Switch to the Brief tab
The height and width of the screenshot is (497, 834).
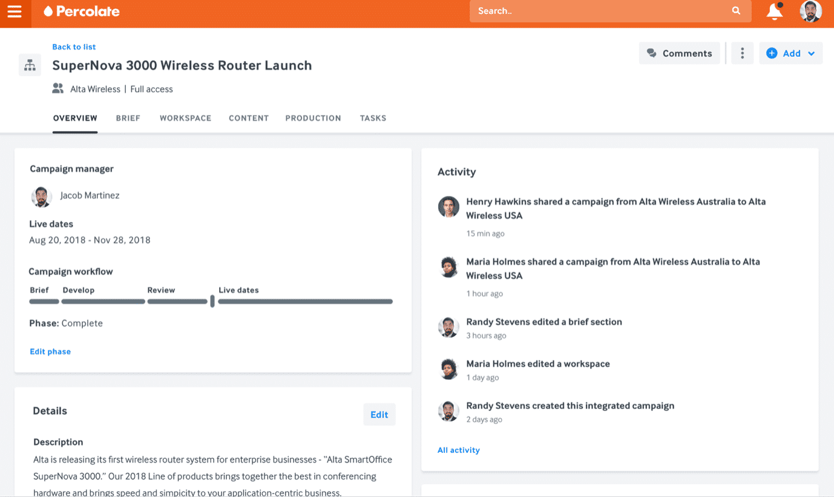128,118
